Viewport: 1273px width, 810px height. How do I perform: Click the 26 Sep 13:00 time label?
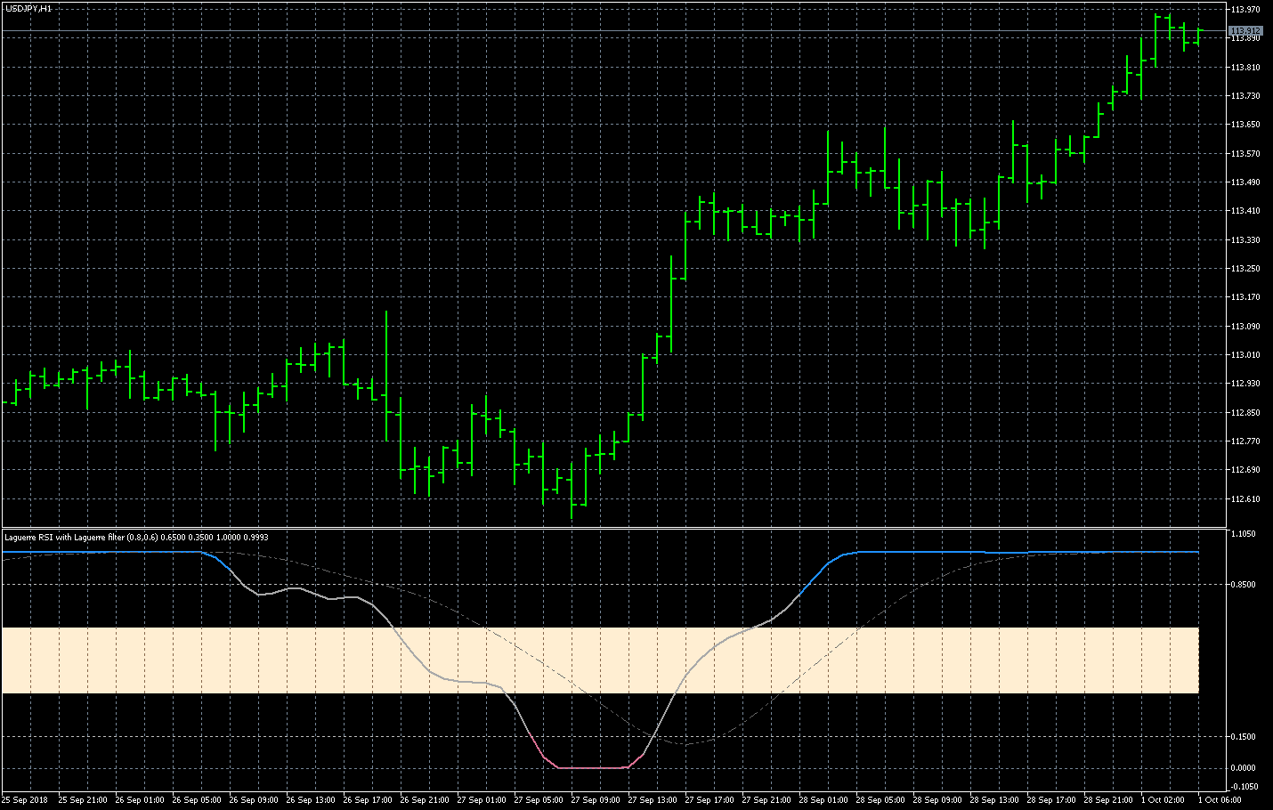point(311,800)
